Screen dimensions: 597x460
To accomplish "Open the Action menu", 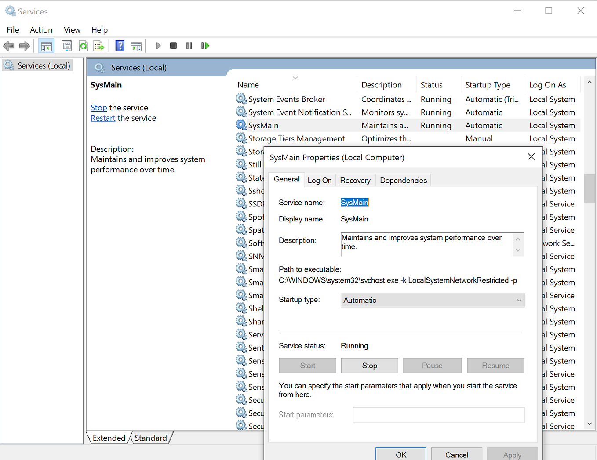I will 41,29.
